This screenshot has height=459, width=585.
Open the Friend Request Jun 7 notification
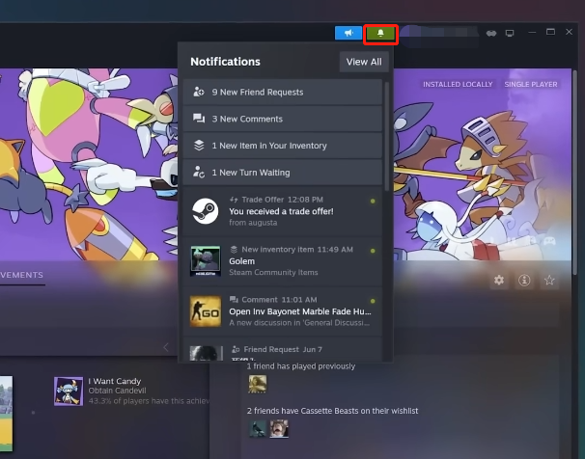283,349
